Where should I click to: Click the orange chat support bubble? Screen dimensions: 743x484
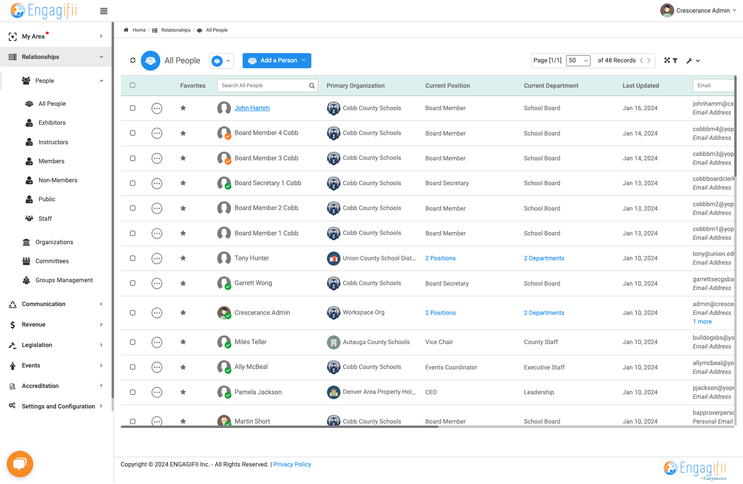pyautogui.click(x=20, y=464)
